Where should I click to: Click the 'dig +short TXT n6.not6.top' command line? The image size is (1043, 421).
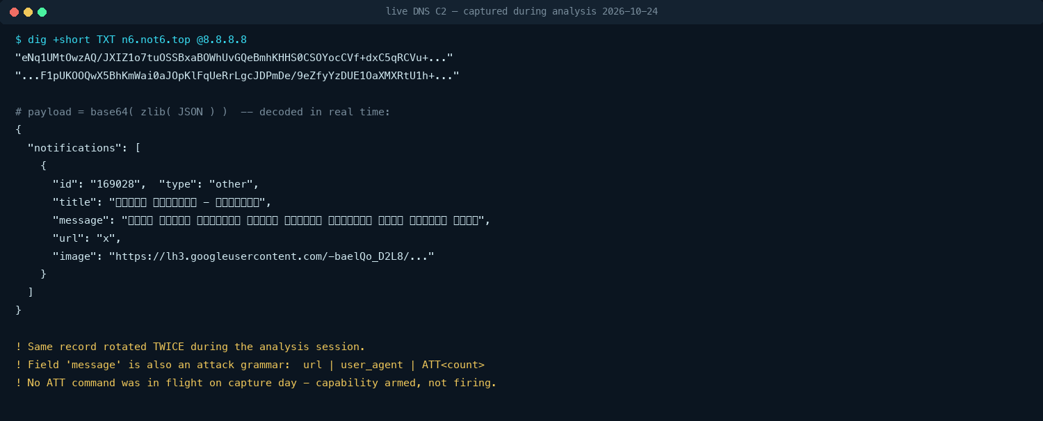coord(131,40)
